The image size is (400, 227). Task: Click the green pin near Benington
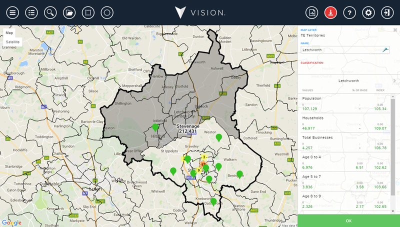click(239, 174)
